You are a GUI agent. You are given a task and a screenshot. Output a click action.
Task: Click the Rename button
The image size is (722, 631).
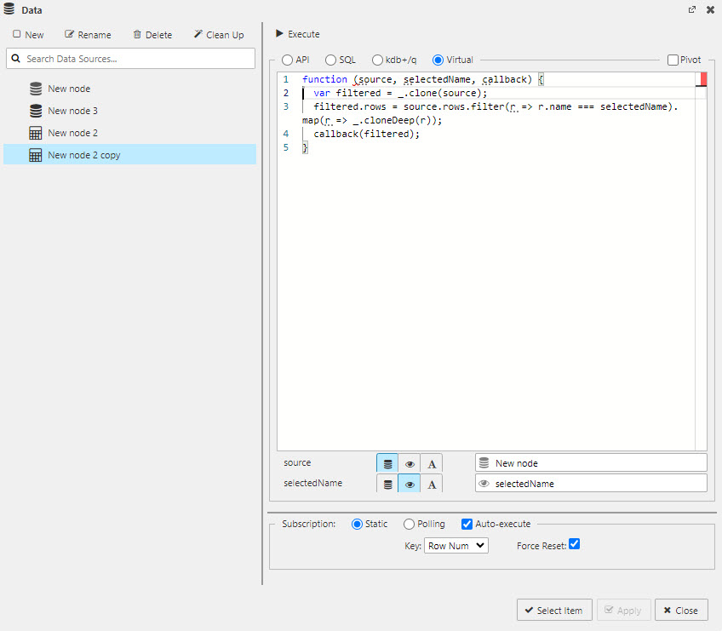tap(88, 35)
